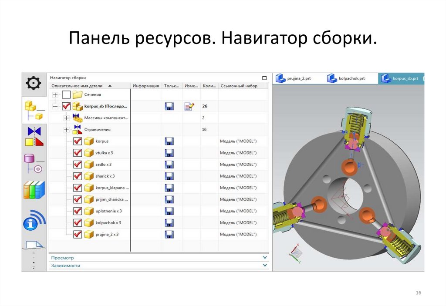The width and height of the screenshot is (446, 306).
Task: Click the save disk icon for korpus_sb
Action: click(x=169, y=106)
